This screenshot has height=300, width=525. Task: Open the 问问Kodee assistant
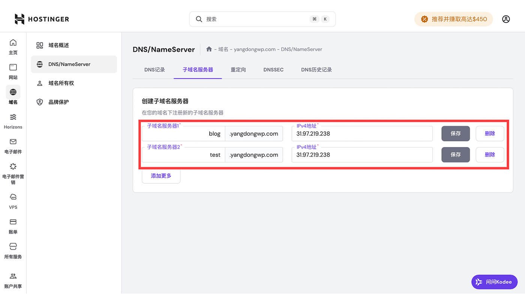click(x=494, y=282)
